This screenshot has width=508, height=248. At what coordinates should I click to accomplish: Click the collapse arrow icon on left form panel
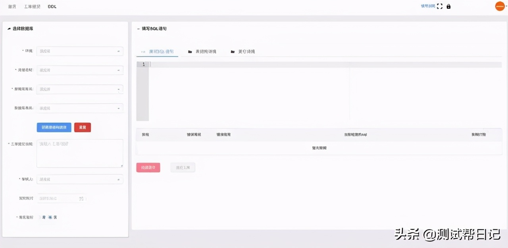[x=9, y=28]
